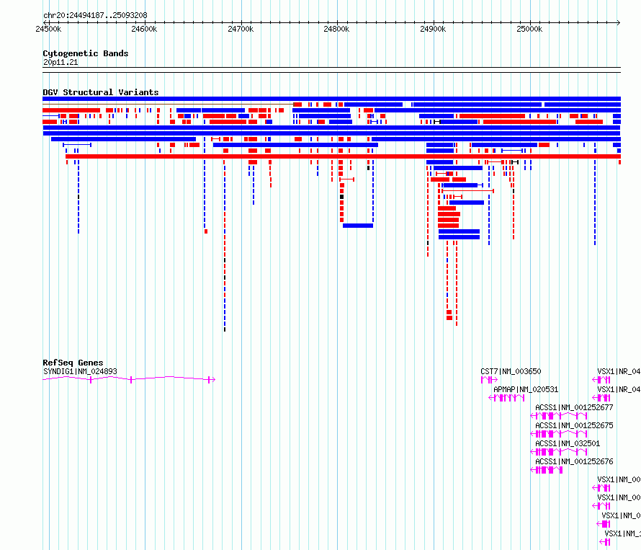641x550 pixels.
Task: Open the SYNDIG1|NM_024893 gene label
Action: (80, 371)
